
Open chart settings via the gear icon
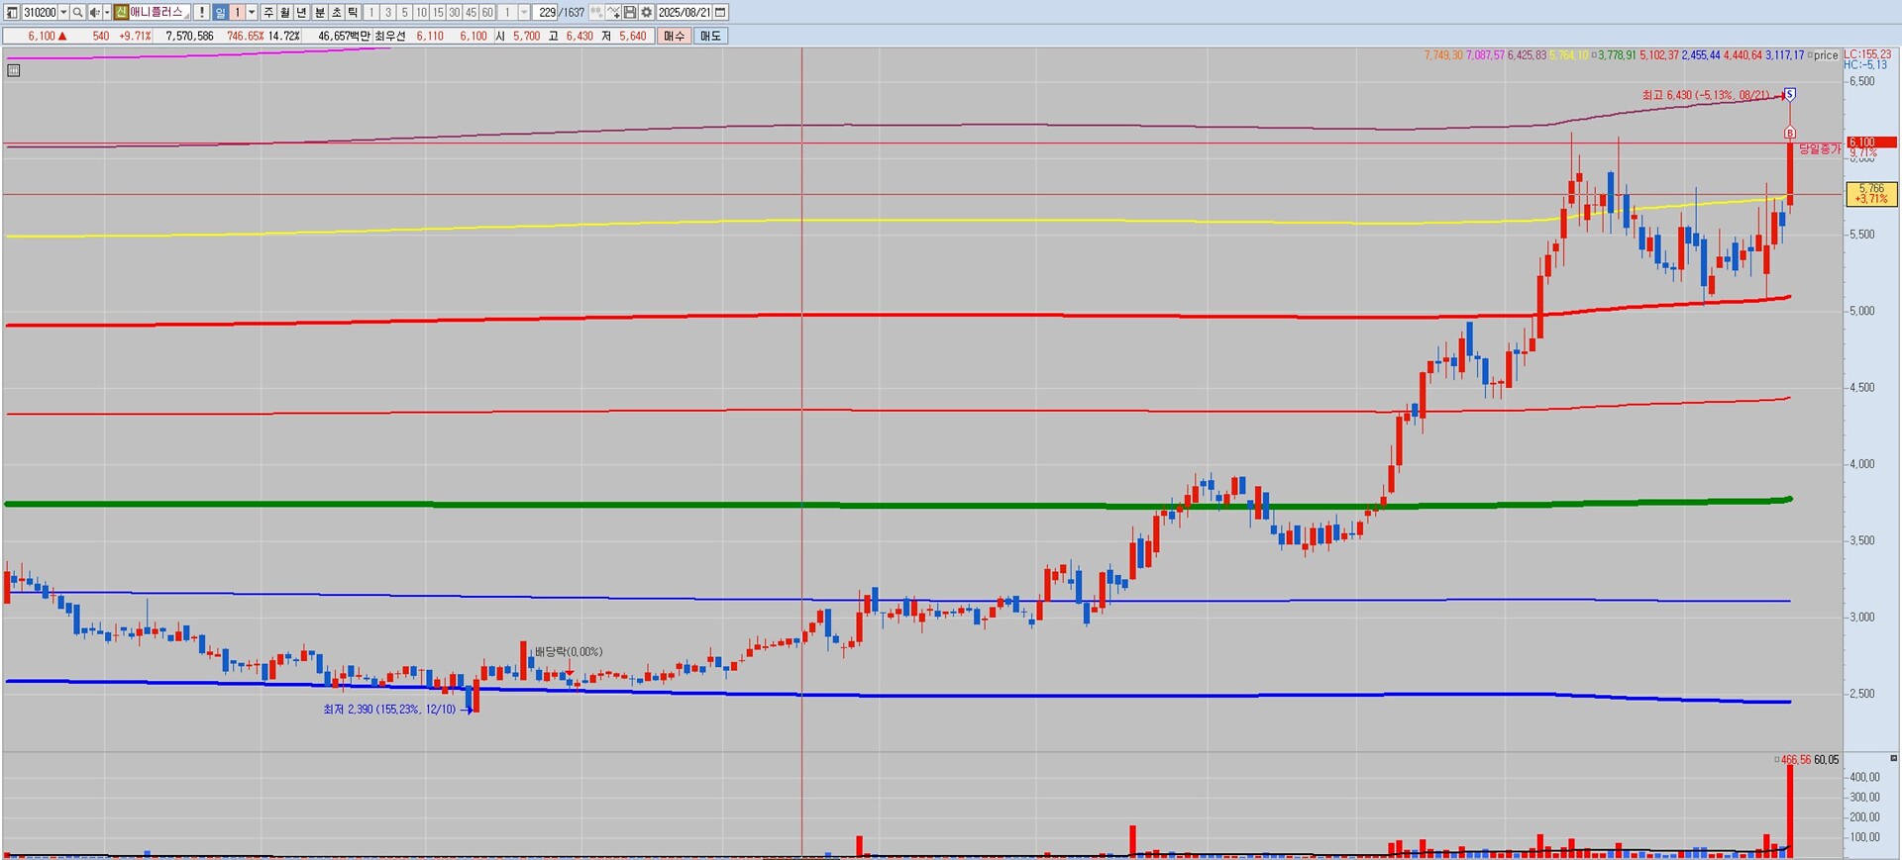coord(647,12)
